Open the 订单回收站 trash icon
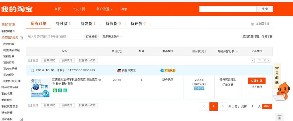Image resolution: width=293 pixels, height=121 pixels. 252,24
